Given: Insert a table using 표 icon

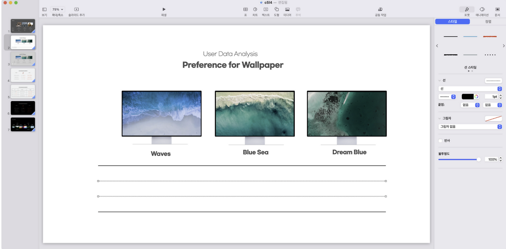Looking at the screenshot, I should (x=245, y=9).
